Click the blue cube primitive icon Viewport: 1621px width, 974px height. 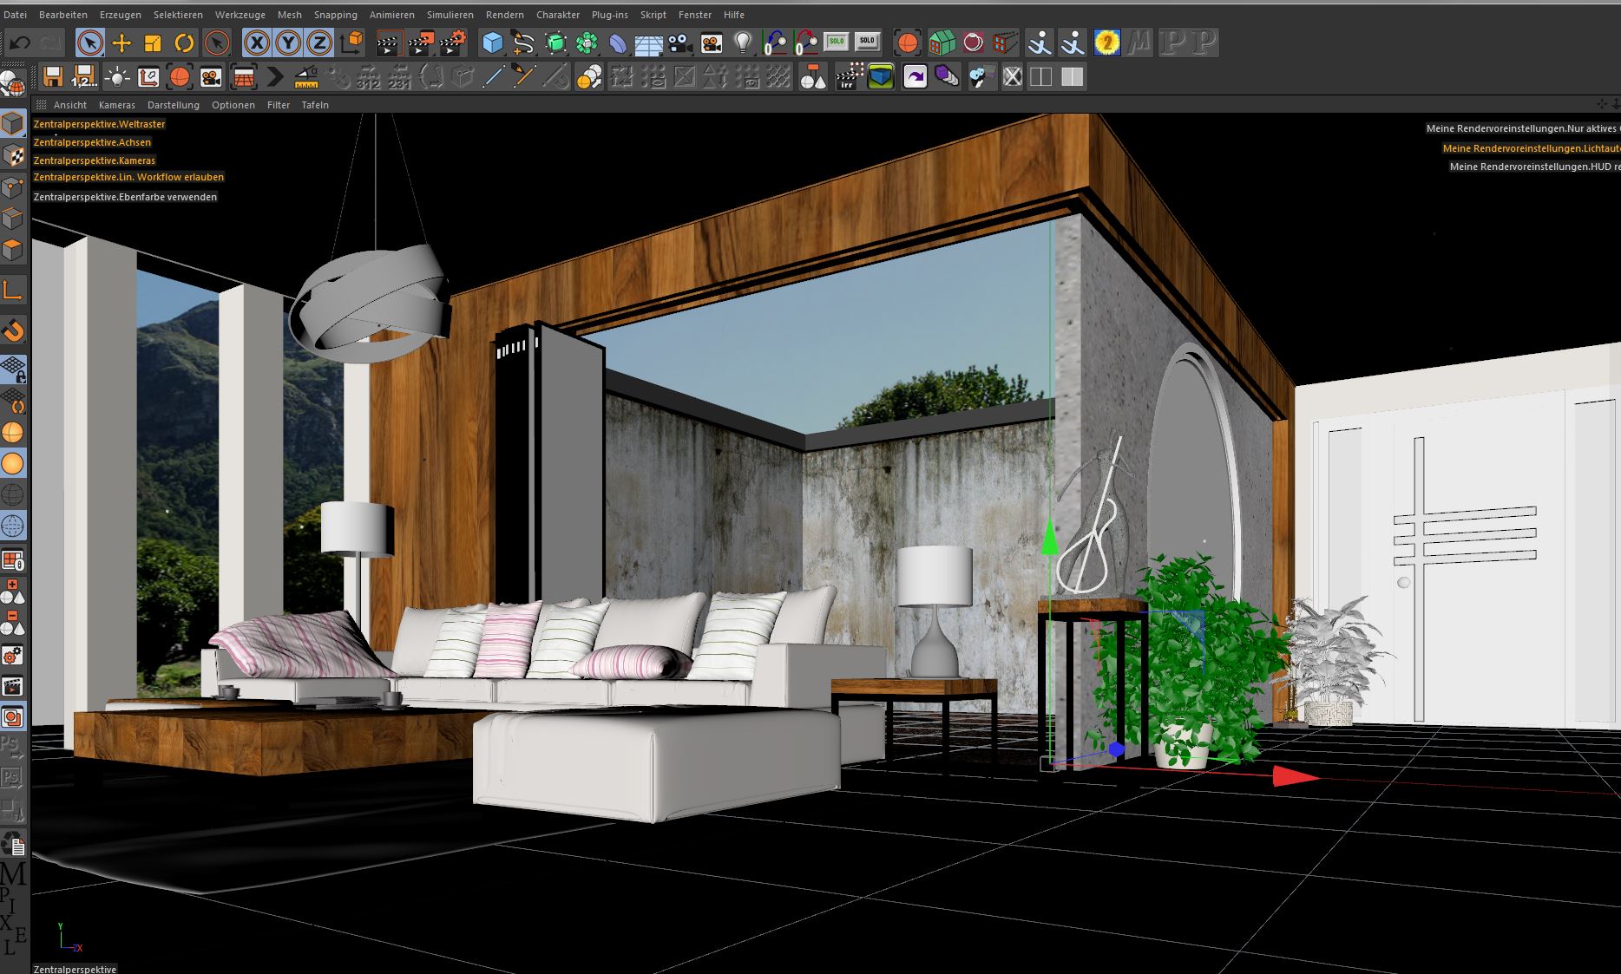[492, 42]
